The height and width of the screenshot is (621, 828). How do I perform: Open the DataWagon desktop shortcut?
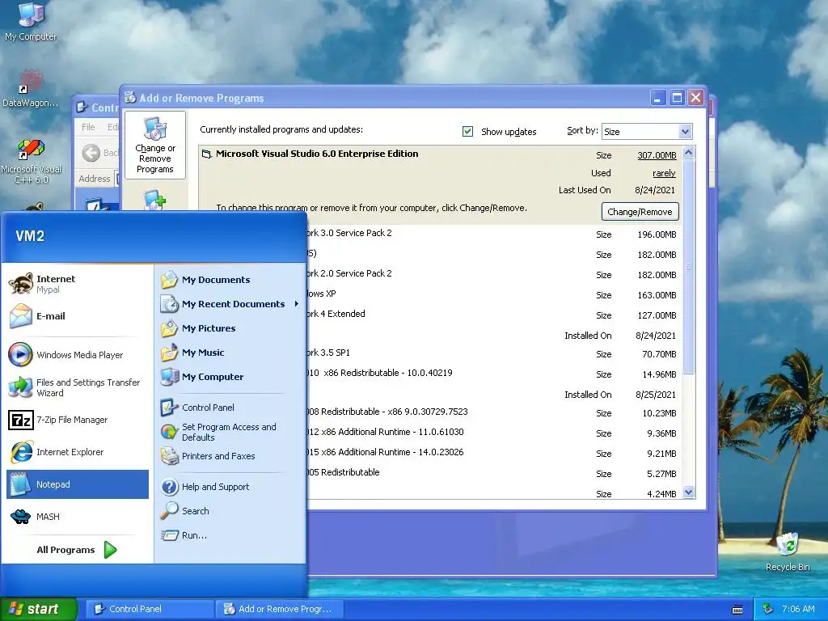30,89
